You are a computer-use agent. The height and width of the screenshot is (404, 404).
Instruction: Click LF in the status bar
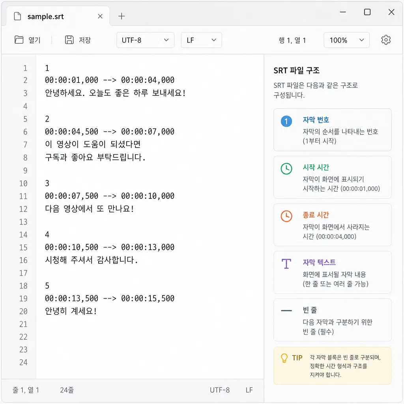tap(249, 390)
